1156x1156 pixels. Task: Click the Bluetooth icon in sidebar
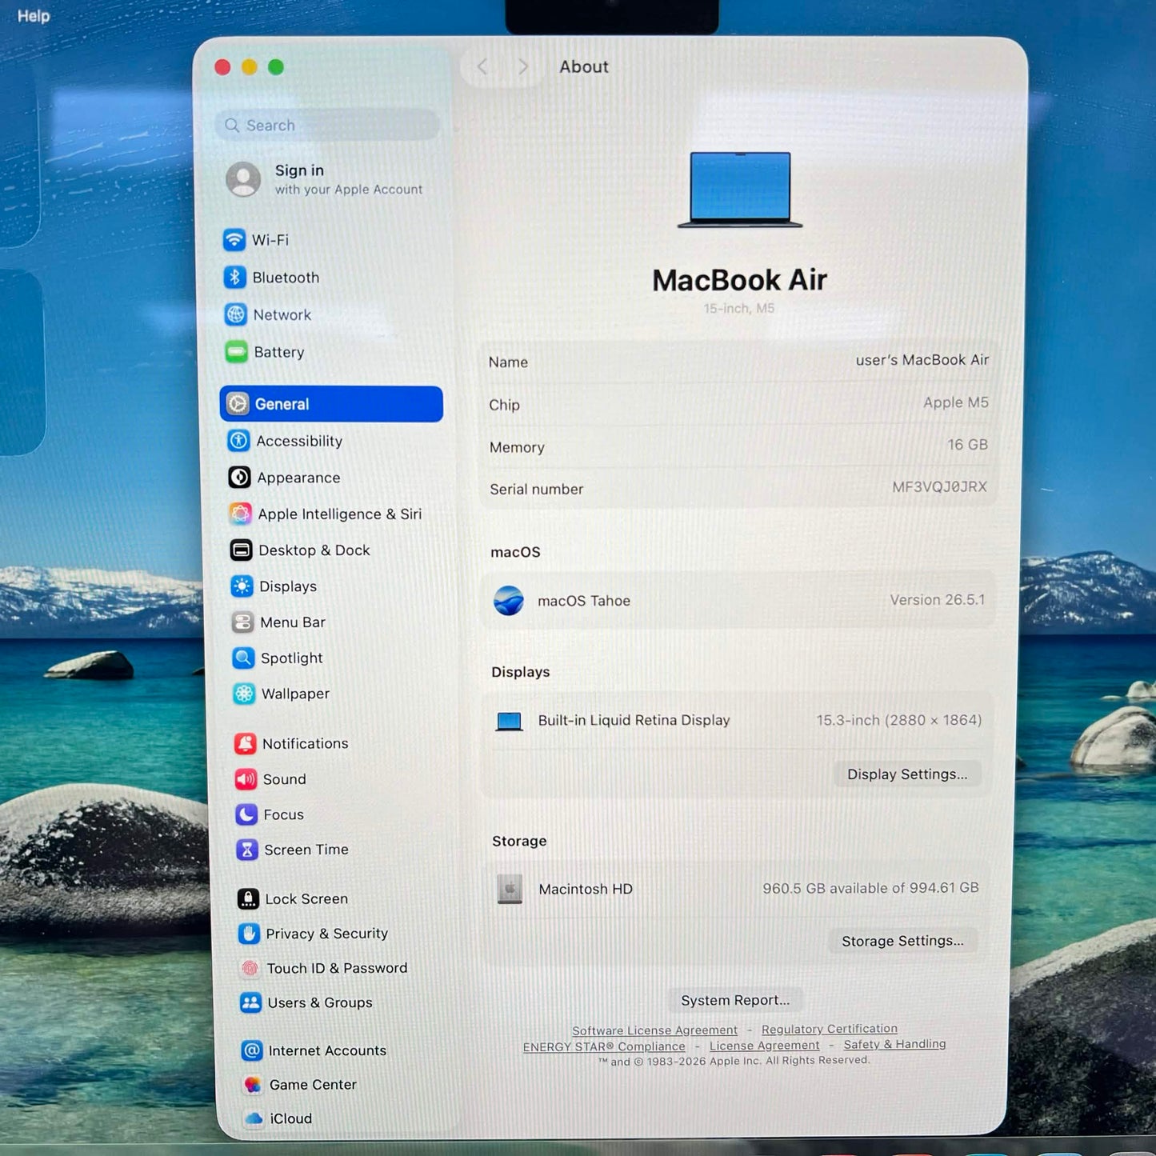(234, 277)
